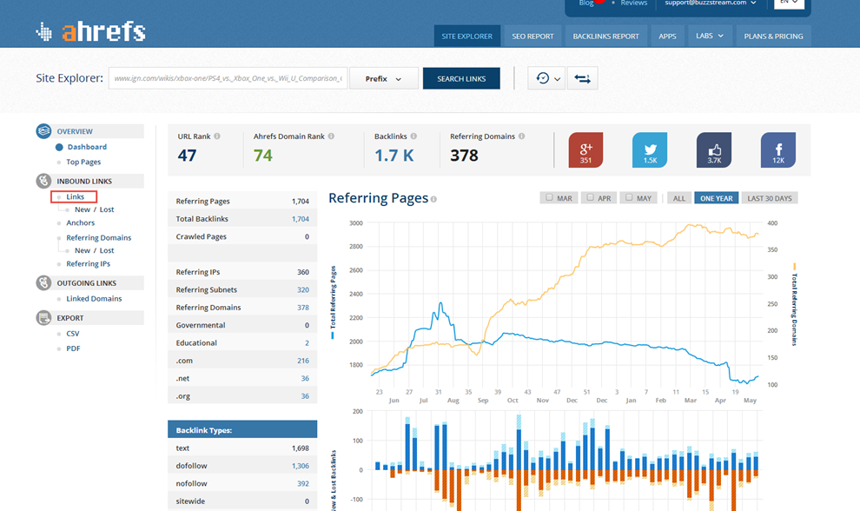The width and height of the screenshot is (860, 511).
Task: Expand the LABS dropdown menu
Action: (709, 36)
